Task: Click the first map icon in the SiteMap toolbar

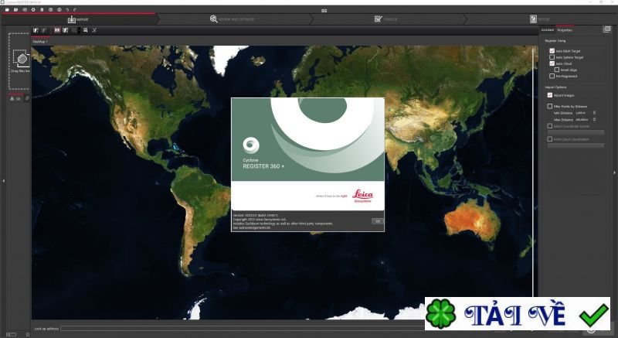Action: (x=36, y=30)
